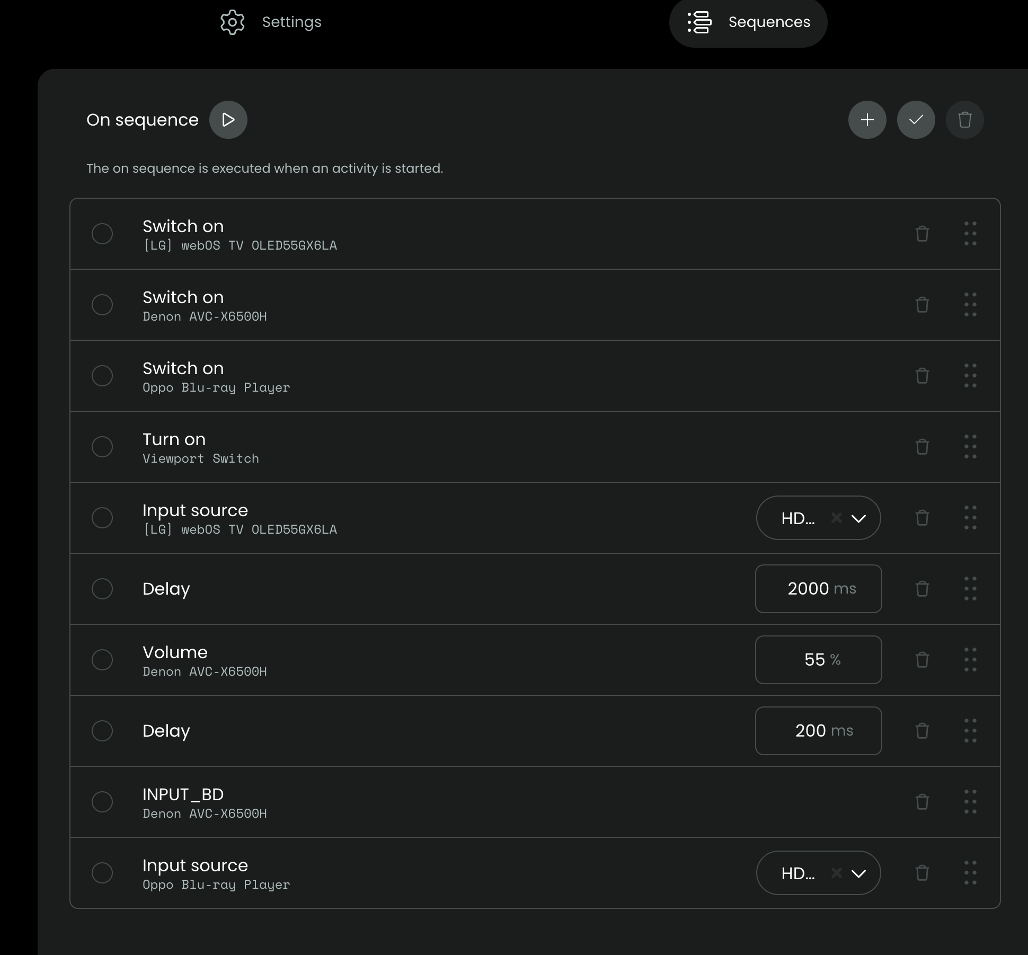1028x955 pixels.
Task: Click the drag handle for INPUT_BD step
Action: click(x=970, y=802)
